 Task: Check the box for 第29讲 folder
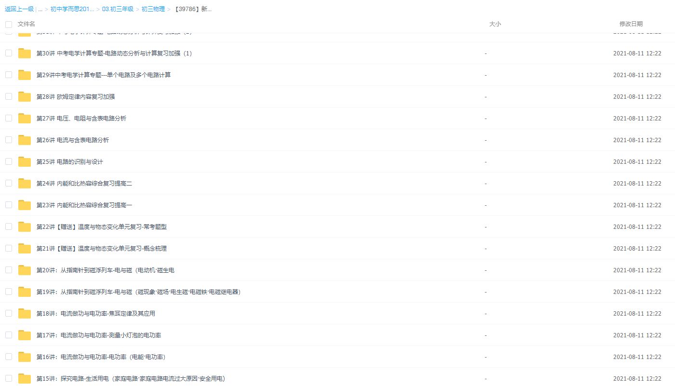pyautogui.click(x=9, y=75)
